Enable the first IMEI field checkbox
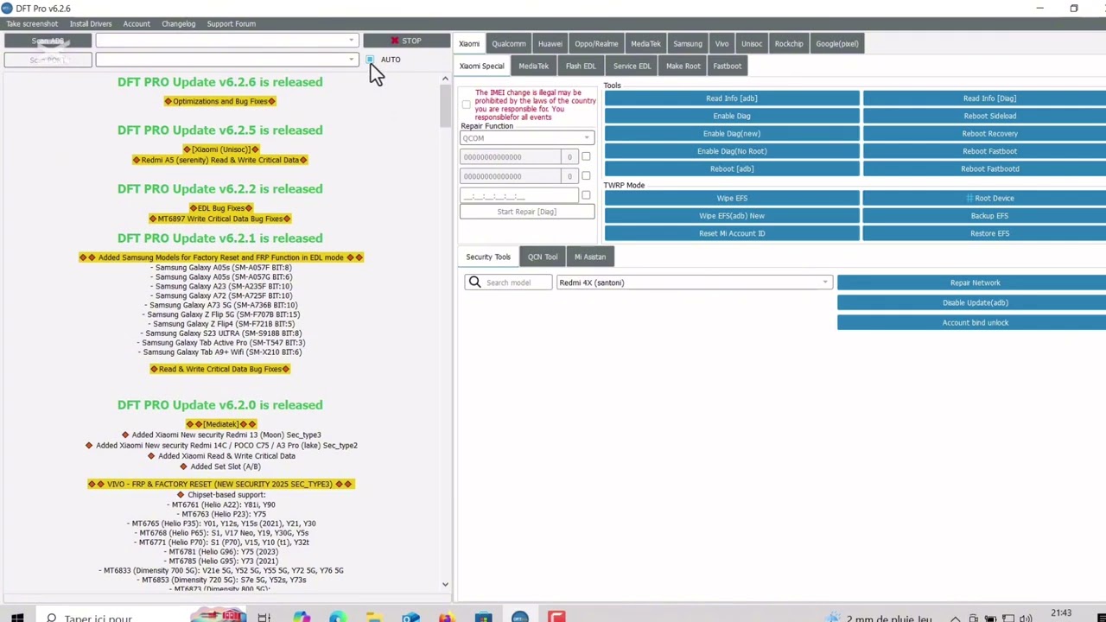The width and height of the screenshot is (1106, 622). pyautogui.click(x=586, y=156)
